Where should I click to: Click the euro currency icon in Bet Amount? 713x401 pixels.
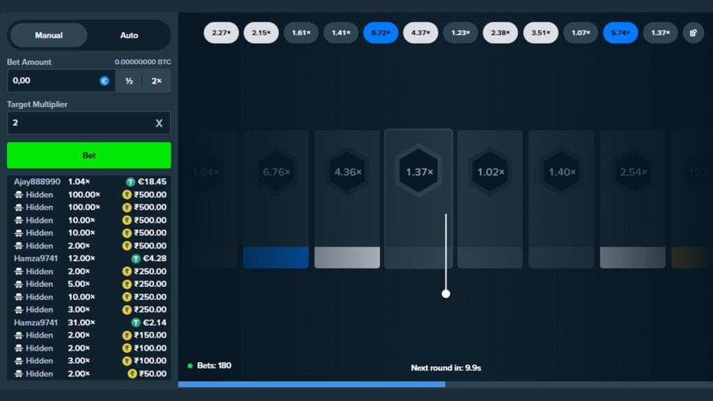[104, 81]
